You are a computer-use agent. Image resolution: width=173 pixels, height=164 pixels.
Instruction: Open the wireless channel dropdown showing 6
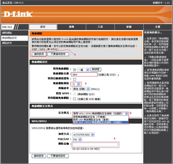(76, 84)
